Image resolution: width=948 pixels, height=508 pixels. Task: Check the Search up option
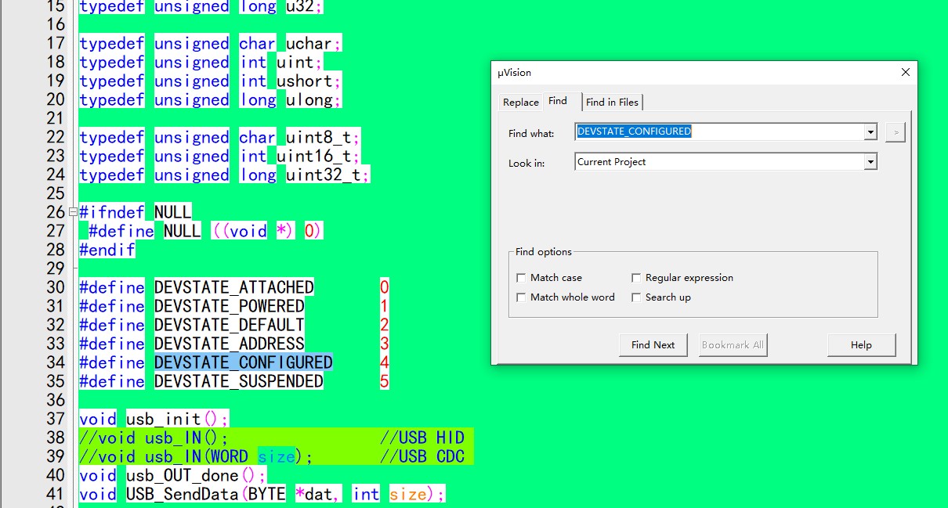click(637, 297)
